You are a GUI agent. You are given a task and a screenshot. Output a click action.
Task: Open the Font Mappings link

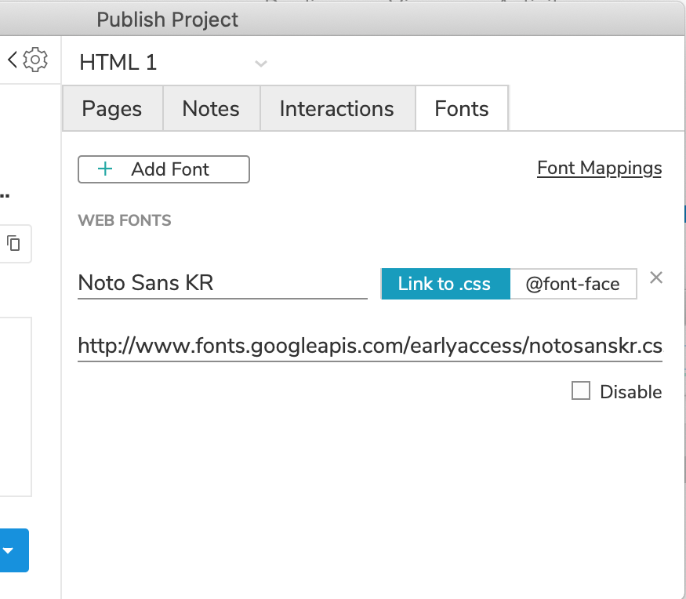pos(599,168)
